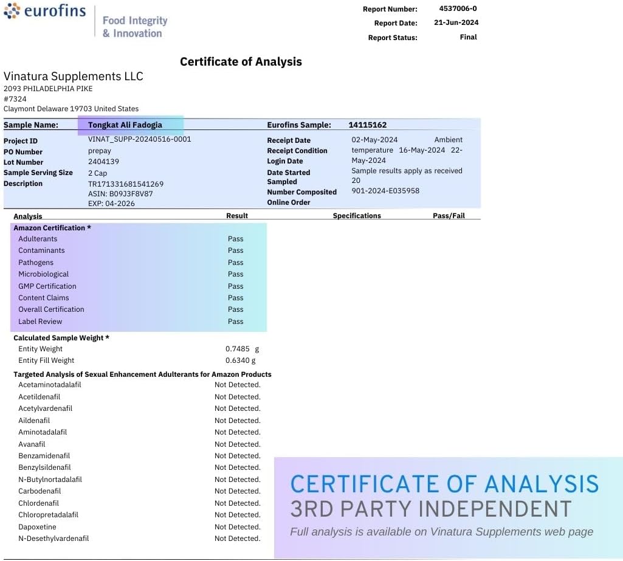Click the Pass result for Adulterants

point(236,239)
